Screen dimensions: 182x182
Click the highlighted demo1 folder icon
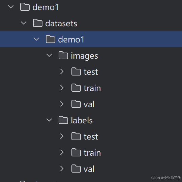(50, 39)
